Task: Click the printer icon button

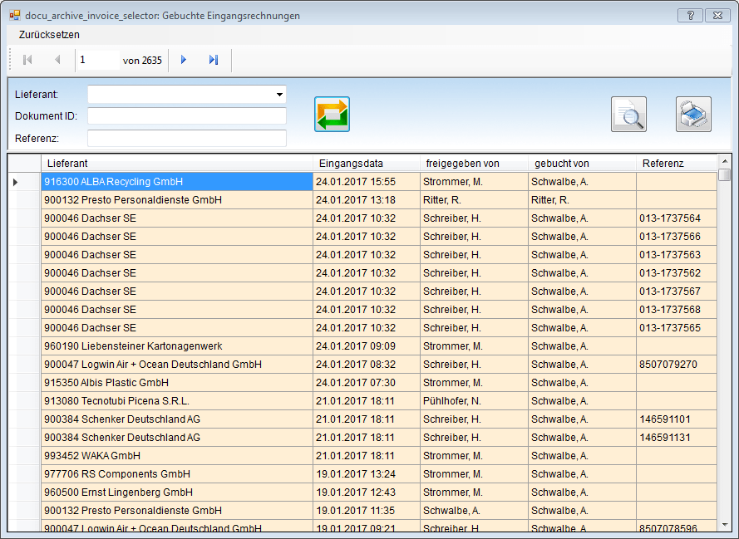Action: tap(693, 115)
